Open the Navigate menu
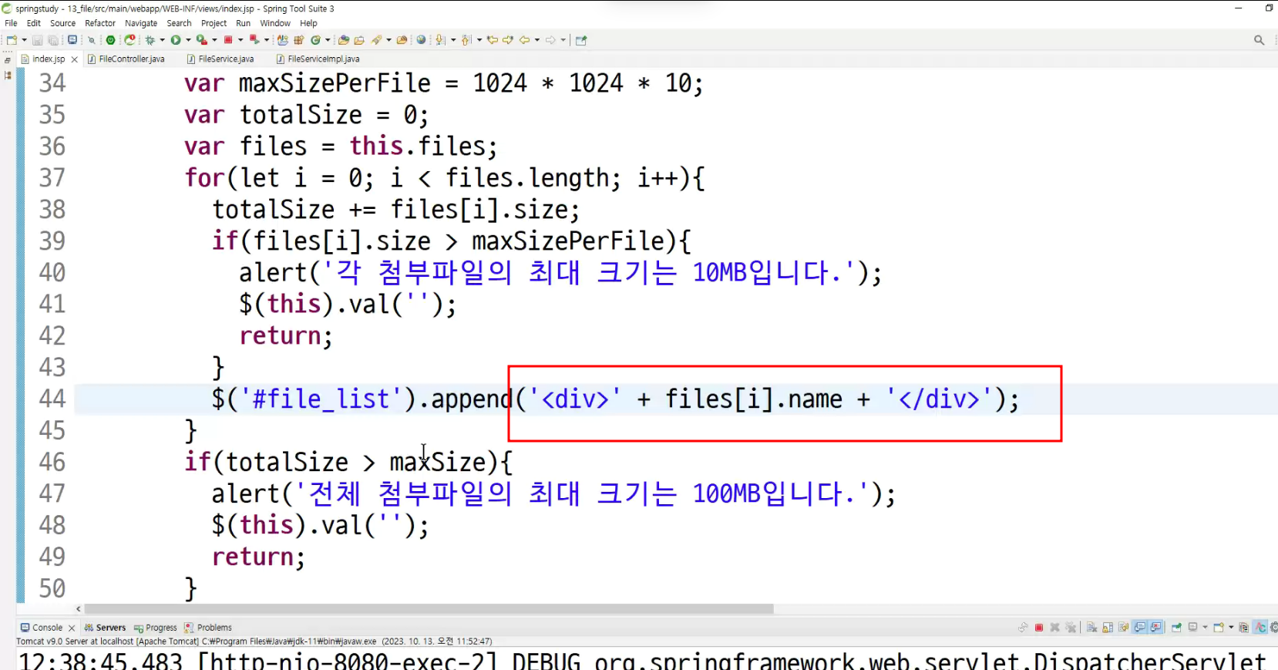Viewport: 1278px width, 670px height. coord(141,23)
